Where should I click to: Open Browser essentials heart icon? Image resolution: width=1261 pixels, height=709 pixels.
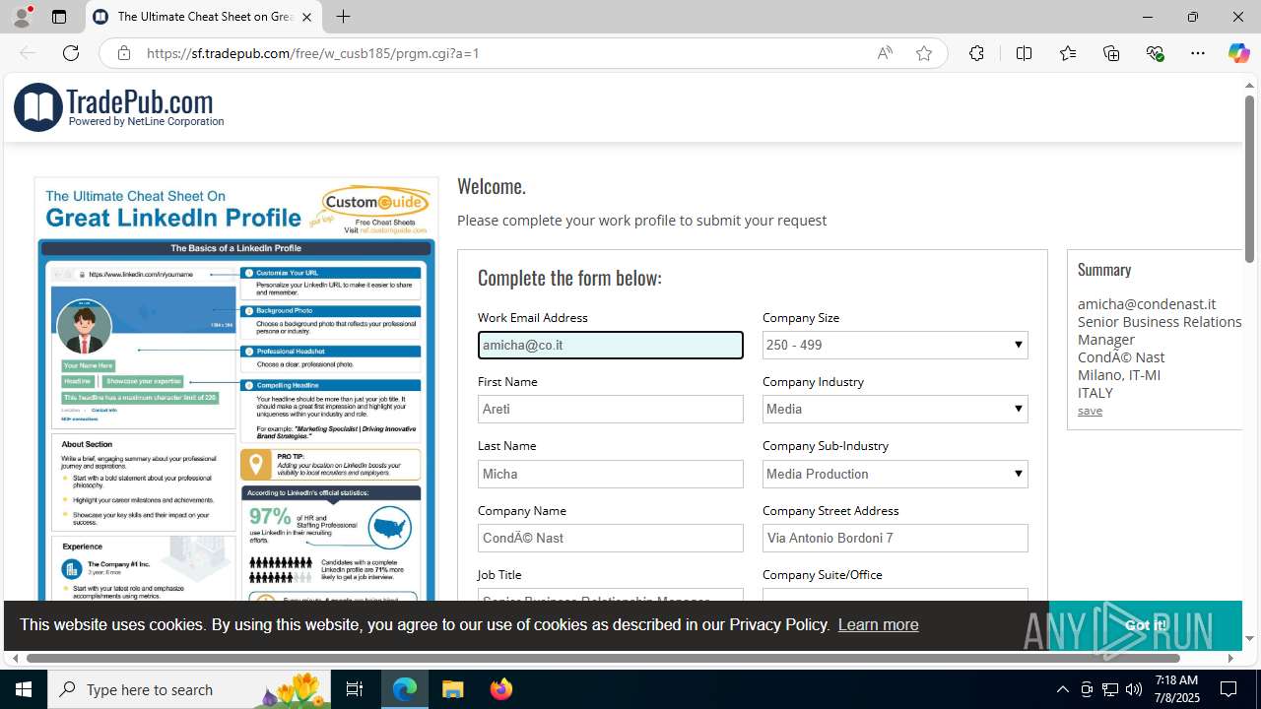1155,53
